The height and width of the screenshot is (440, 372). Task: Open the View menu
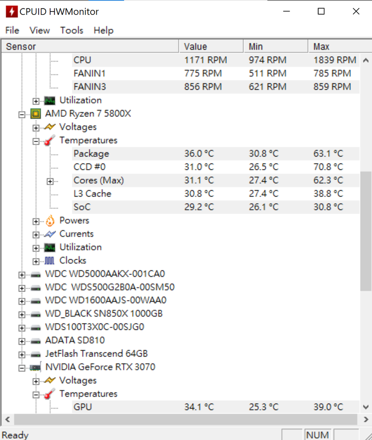40,31
